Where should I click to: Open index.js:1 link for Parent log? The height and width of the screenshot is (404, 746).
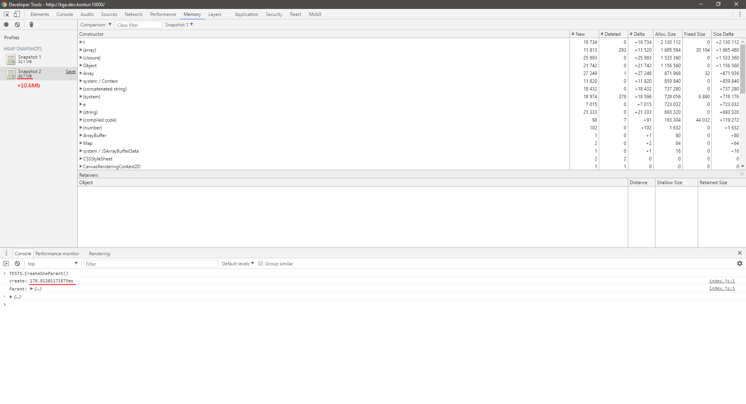[722, 288]
